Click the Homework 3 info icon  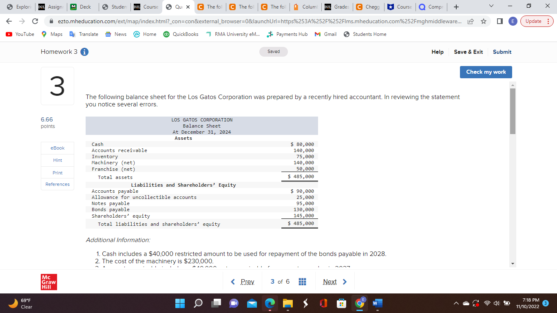point(85,52)
